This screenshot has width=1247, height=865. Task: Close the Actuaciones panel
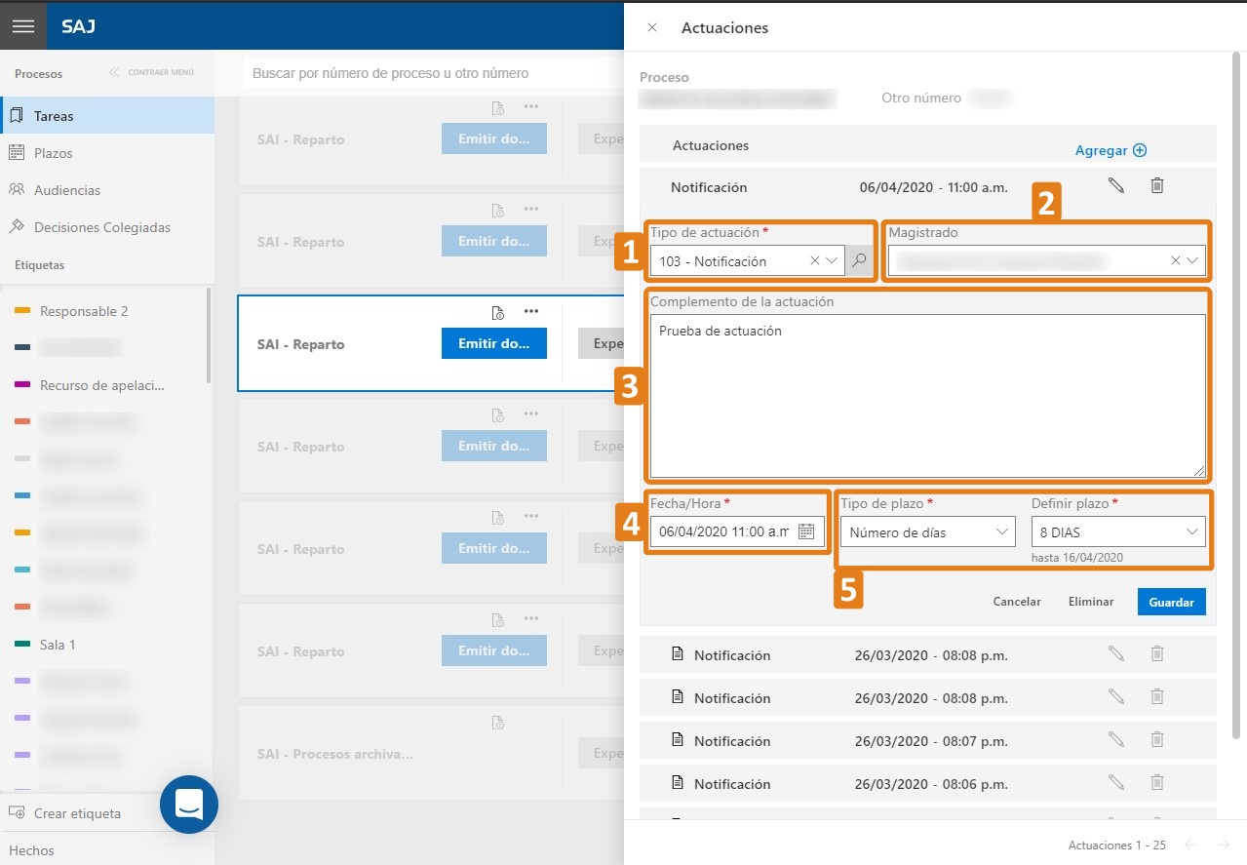coord(652,27)
